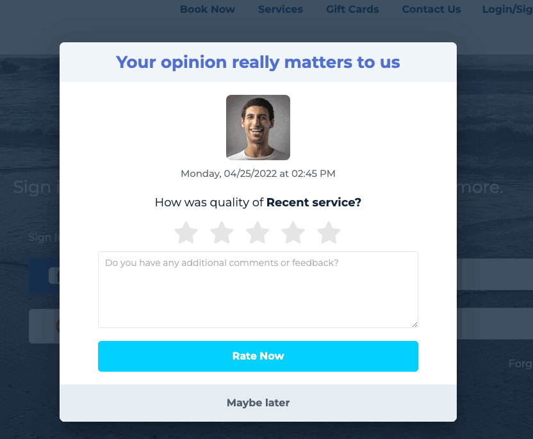Click the 'Your opinion really matters' heading

(258, 62)
